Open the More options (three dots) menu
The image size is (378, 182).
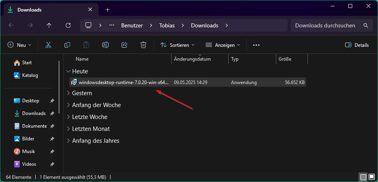click(x=256, y=45)
